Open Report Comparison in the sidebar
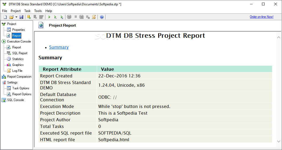Image resolution: width=282 pixels, height=150 pixels. [19, 77]
